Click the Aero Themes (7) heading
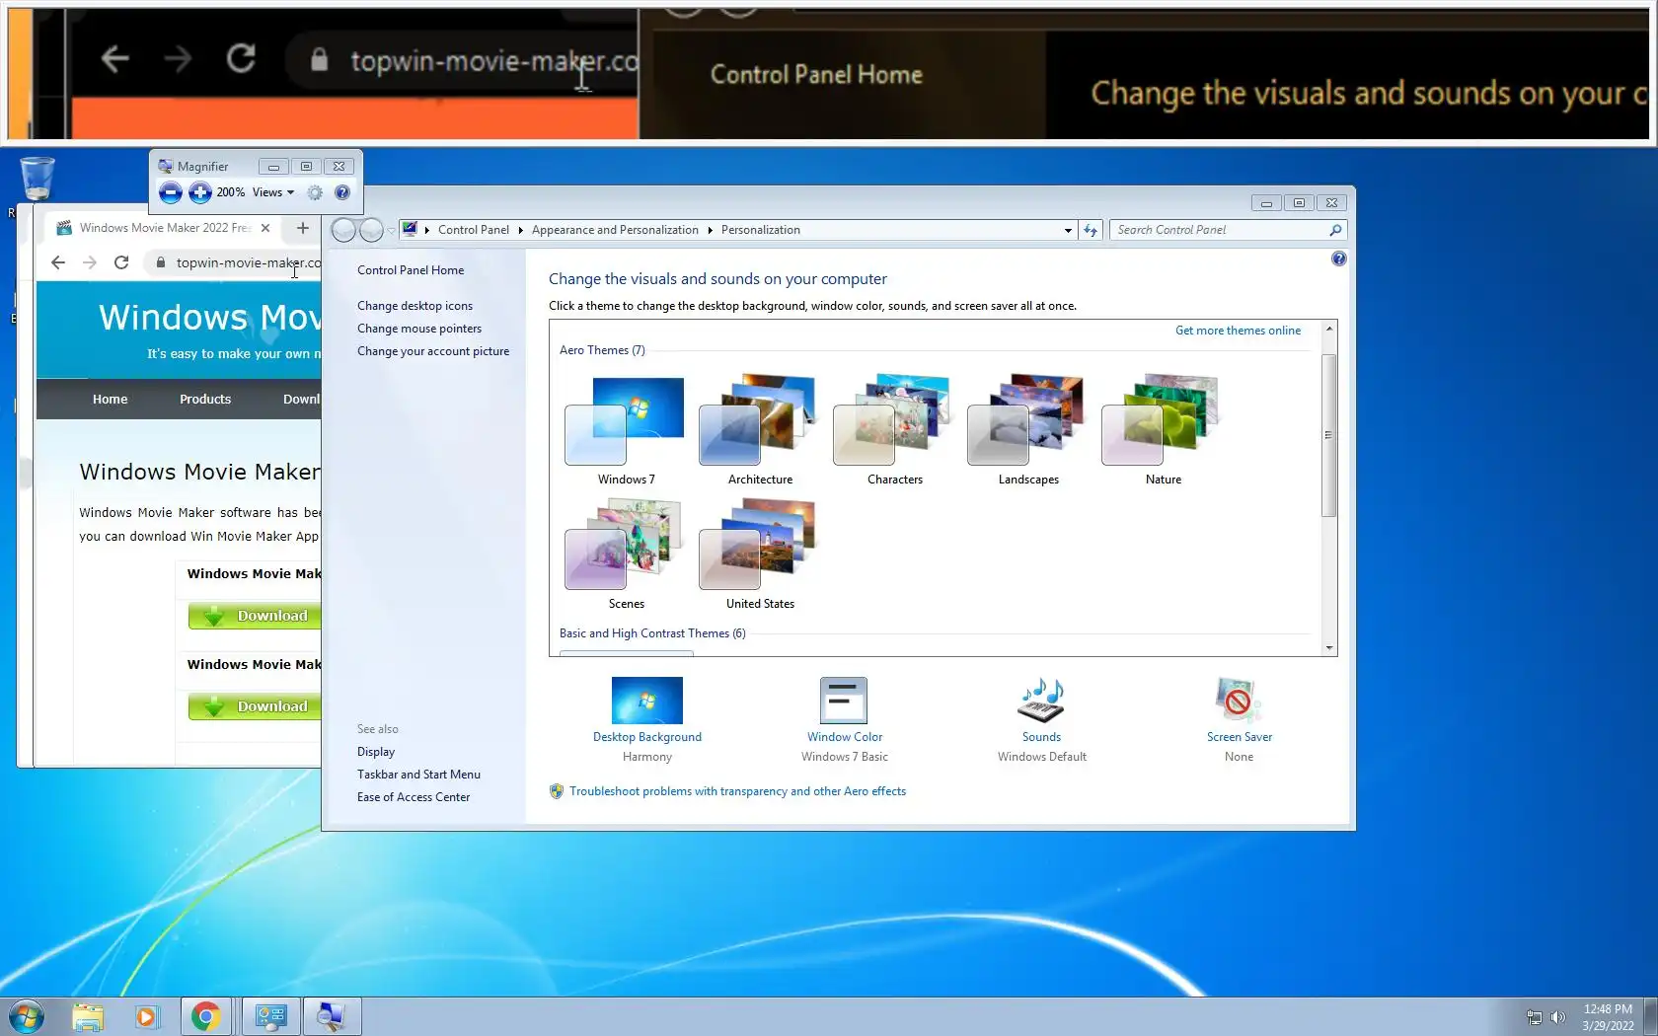Image resolution: width=1658 pixels, height=1036 pixels. coord(602,350)
